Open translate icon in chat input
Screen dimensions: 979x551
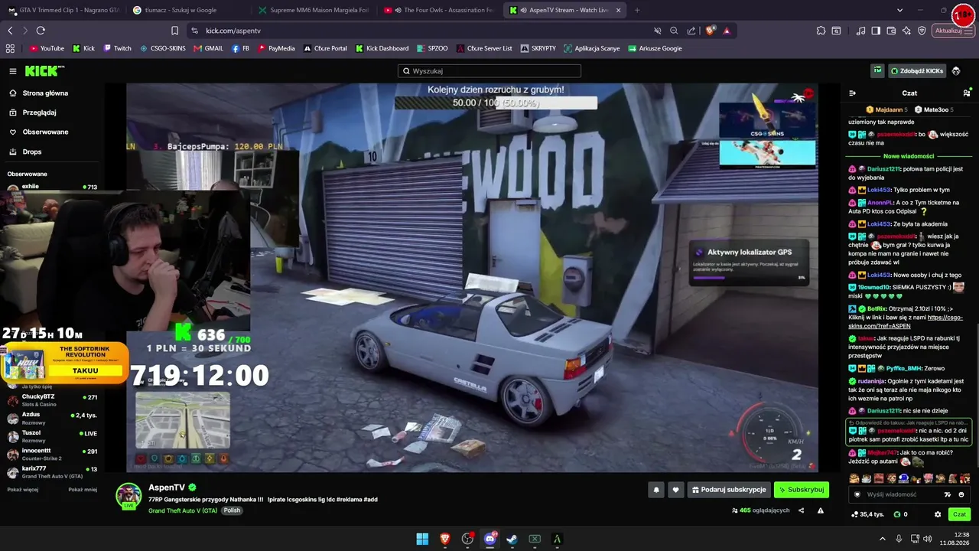point(948,494)
